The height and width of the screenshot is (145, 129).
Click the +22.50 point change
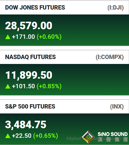22,136
